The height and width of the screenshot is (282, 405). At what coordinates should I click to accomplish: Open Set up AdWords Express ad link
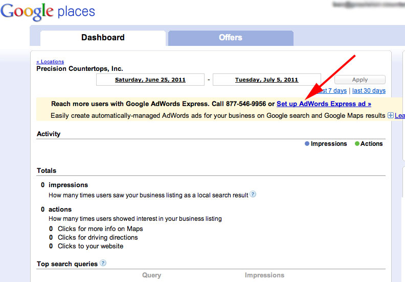324,104
